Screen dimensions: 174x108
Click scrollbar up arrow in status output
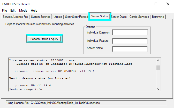(158, 60)
